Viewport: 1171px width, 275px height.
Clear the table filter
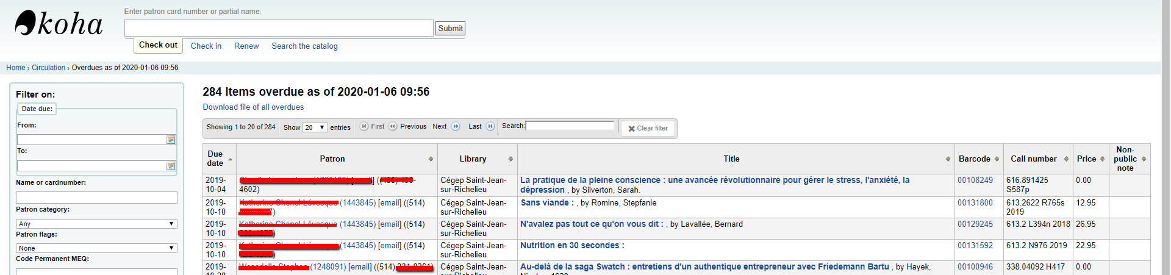(x=648, y=129)
